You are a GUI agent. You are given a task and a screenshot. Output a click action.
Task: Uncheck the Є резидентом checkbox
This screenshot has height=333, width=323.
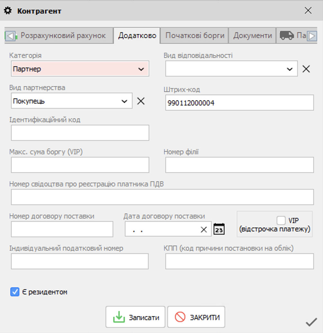[x=15, y=292]
